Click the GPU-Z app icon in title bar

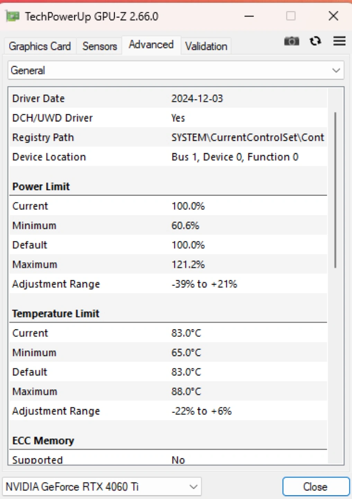(x=13, y=16)
